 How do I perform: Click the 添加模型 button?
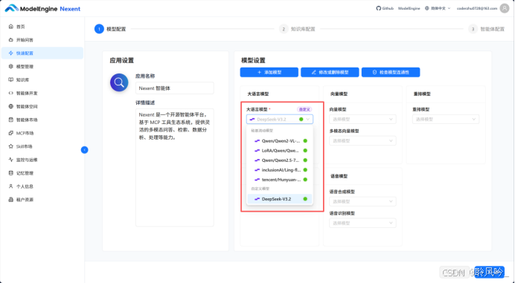point(269,72)
